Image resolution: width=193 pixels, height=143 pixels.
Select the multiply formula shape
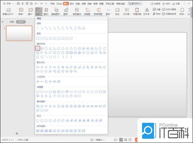[46, 81]
